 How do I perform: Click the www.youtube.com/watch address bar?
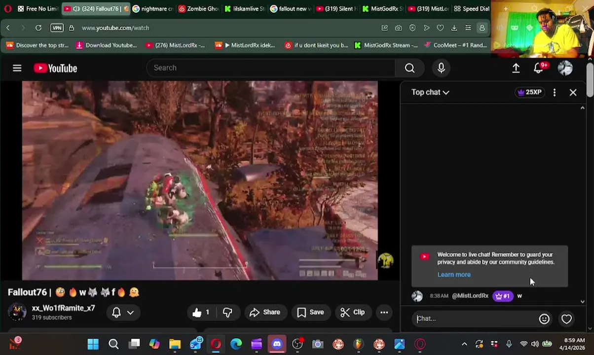click(115, 28)
